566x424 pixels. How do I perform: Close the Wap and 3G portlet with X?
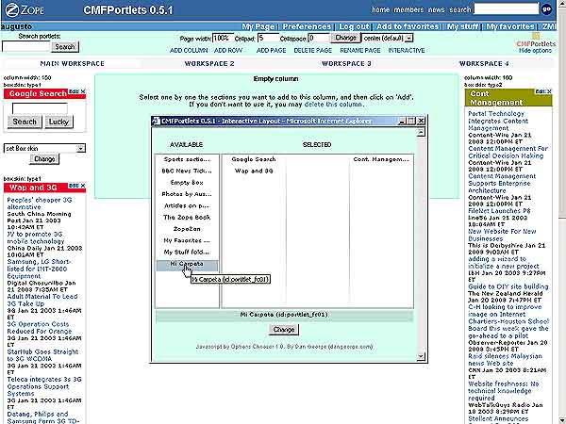83,186
